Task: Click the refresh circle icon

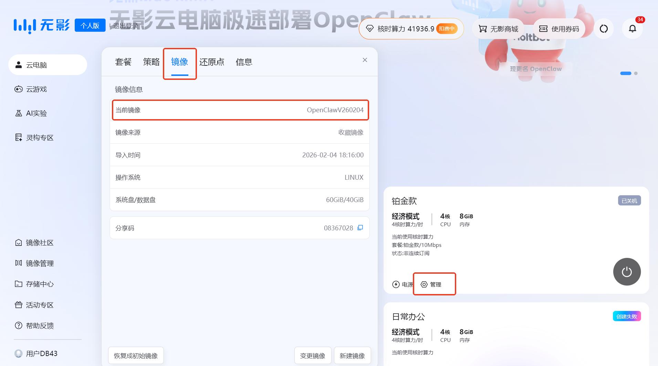Action: [604, 29]
